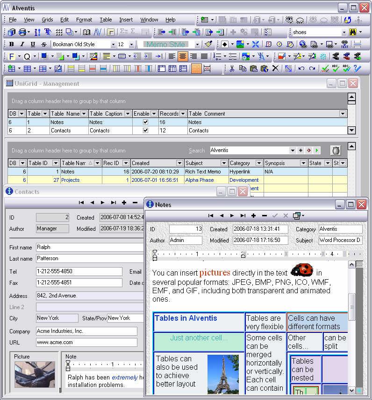Click the Undo arrow icon
Image resolution: width=372 pixels, height=400 pixels.
[x=301, y=69]
